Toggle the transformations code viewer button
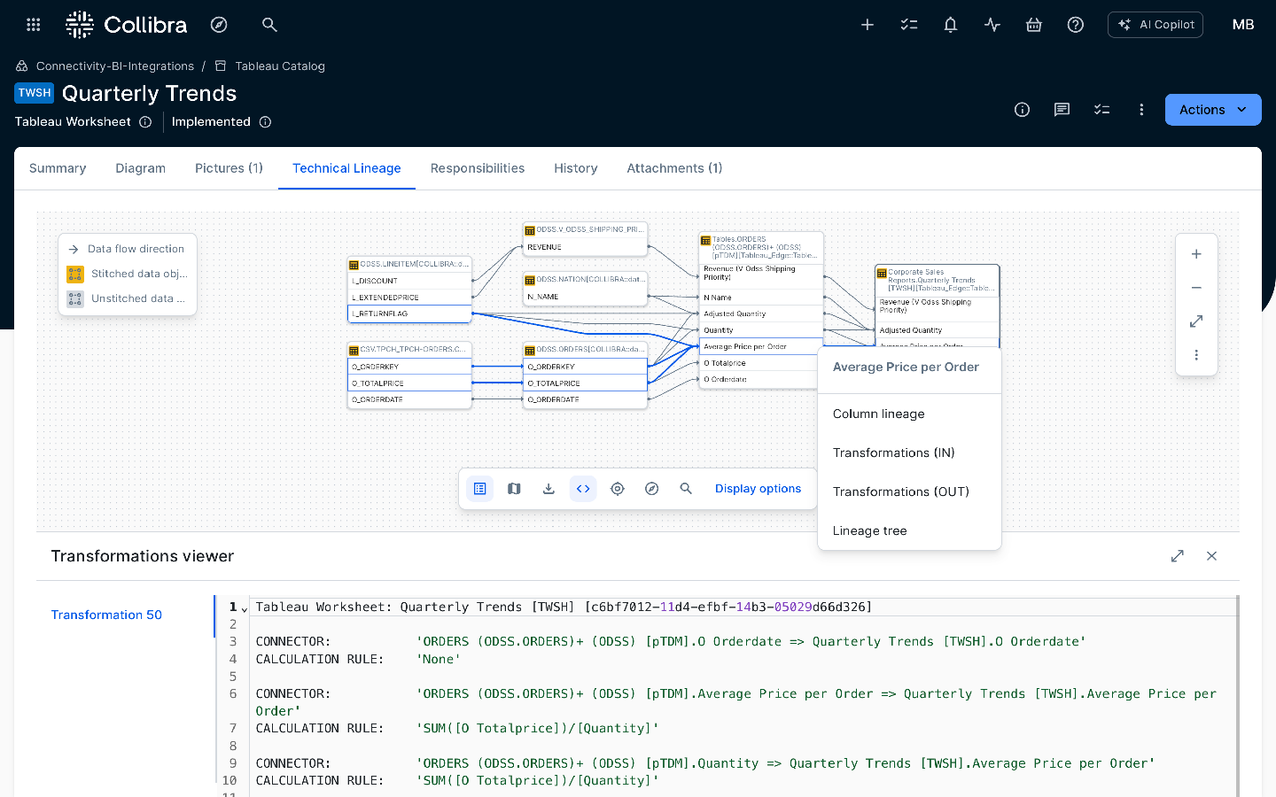This screenshot has width=1276, height=797. (x=583, y=489)
